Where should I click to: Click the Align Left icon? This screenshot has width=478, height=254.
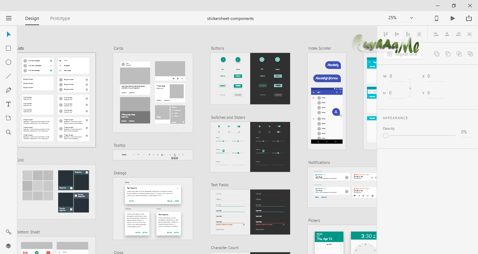436,34
